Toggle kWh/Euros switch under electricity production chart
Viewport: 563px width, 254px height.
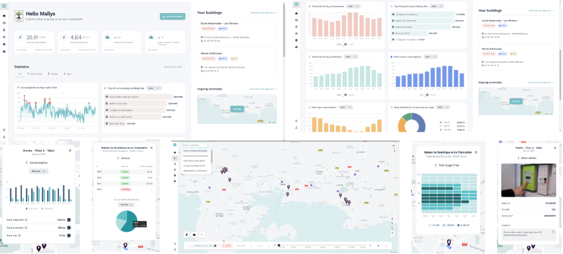click(344, 95)
